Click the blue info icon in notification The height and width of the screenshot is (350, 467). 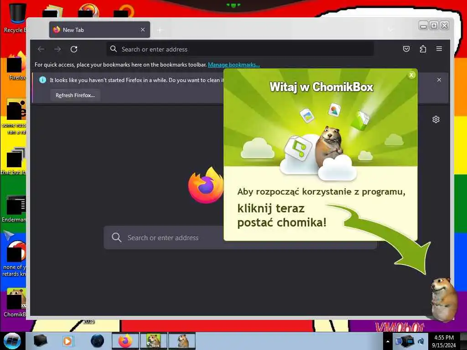[x=42, y=80]
